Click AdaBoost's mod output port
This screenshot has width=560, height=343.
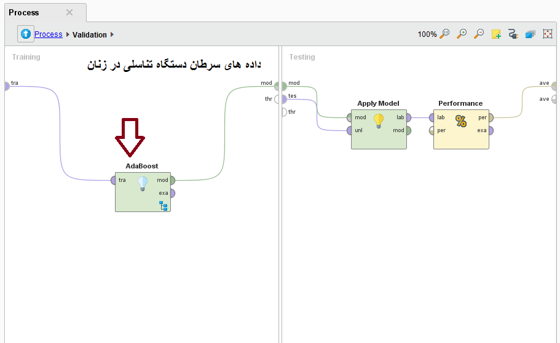click(x=172, y=181)
